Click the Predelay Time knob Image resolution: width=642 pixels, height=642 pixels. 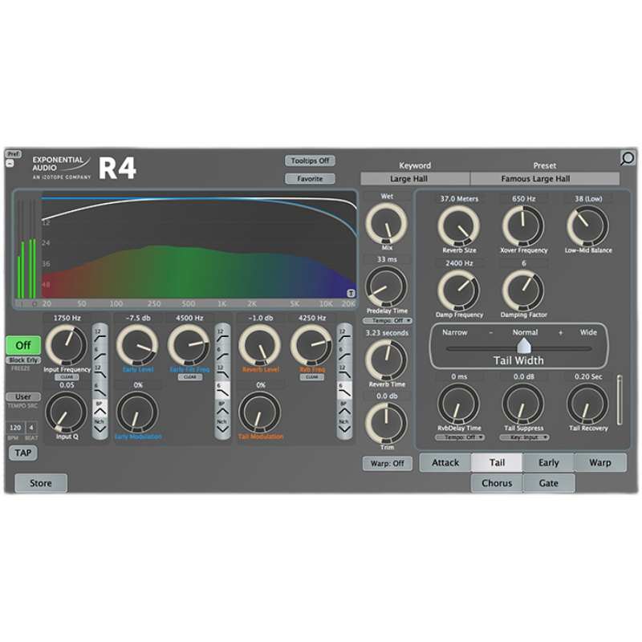pyautogui.click(x=387, y=287)
